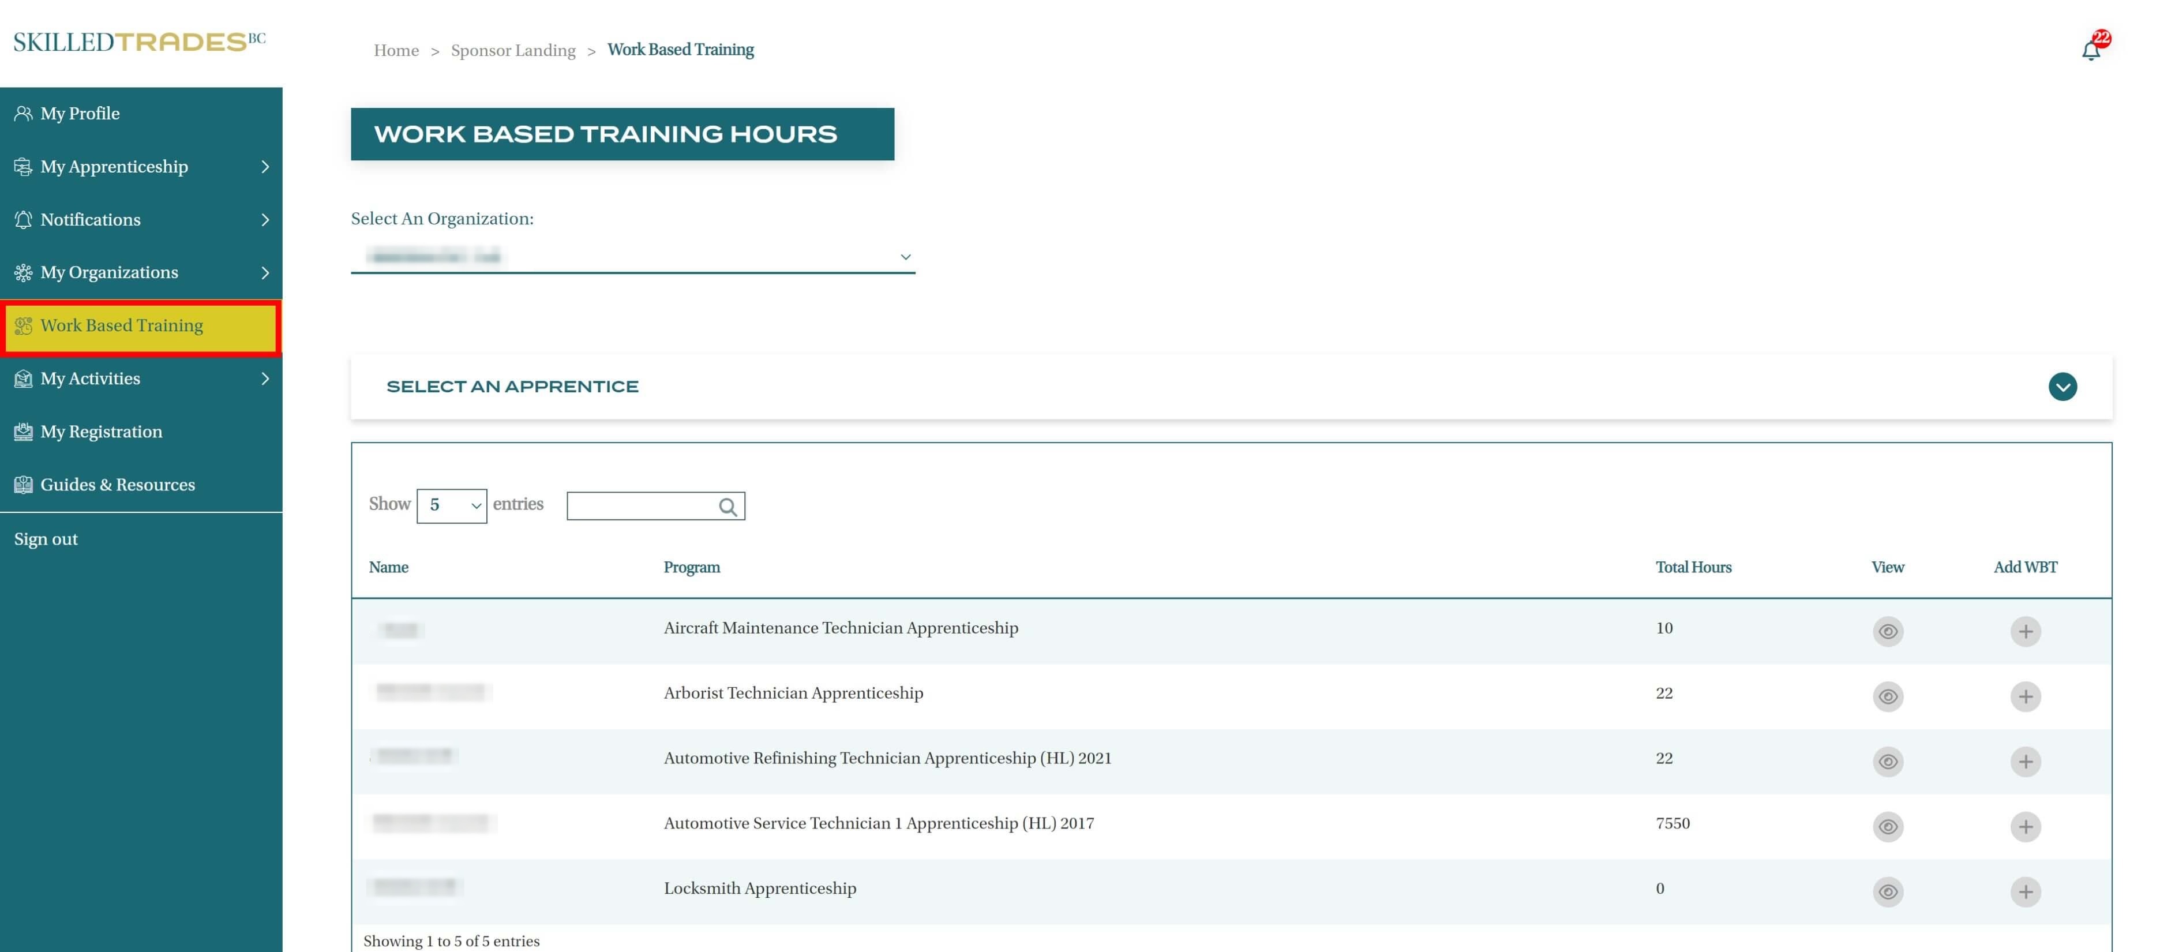The height and width of the screenshot is (952, 2175).
Task: Add WBT for Locksmith Apprenticeship row
Action: pos(2024,891)
